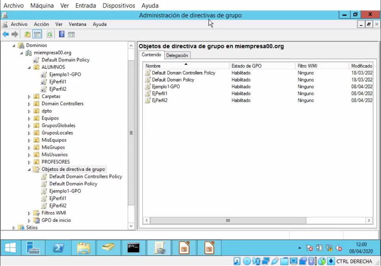
Task: Click VirtualBox shared folders indicator
Action: (284, 261)
